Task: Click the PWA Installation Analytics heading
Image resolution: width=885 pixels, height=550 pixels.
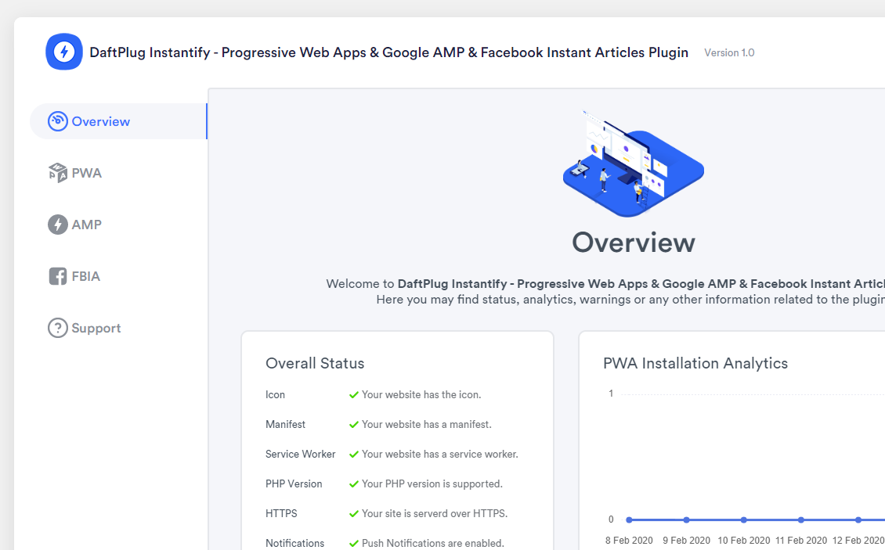Action: pos(695,363)
